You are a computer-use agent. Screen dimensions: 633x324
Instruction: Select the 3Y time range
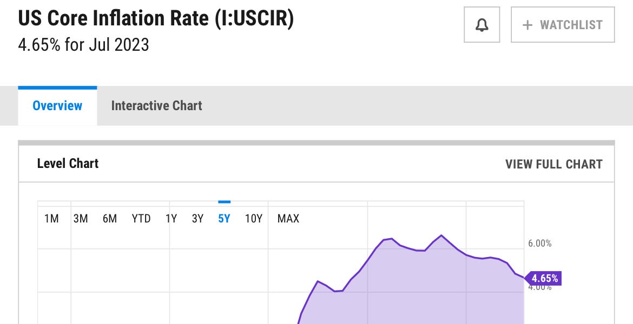[x=197, y=219]
